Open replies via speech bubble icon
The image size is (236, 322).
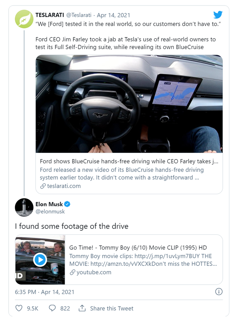[x=52, y=308]
